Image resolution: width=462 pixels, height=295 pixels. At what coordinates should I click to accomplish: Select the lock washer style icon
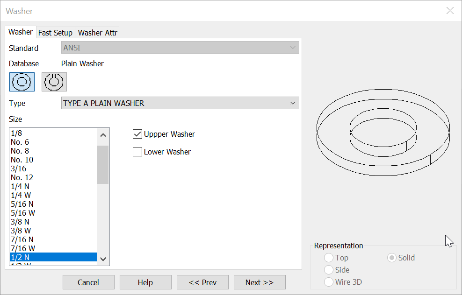pyautogui.click(x=54, y=82)
